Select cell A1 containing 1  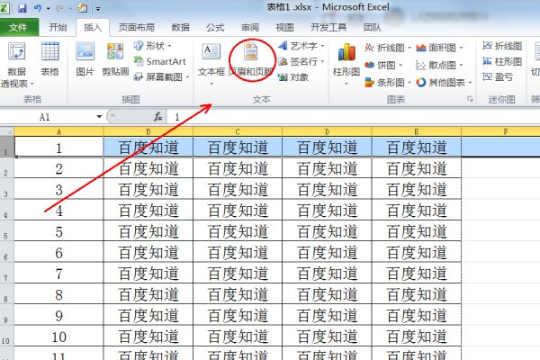tap(58, 147)
